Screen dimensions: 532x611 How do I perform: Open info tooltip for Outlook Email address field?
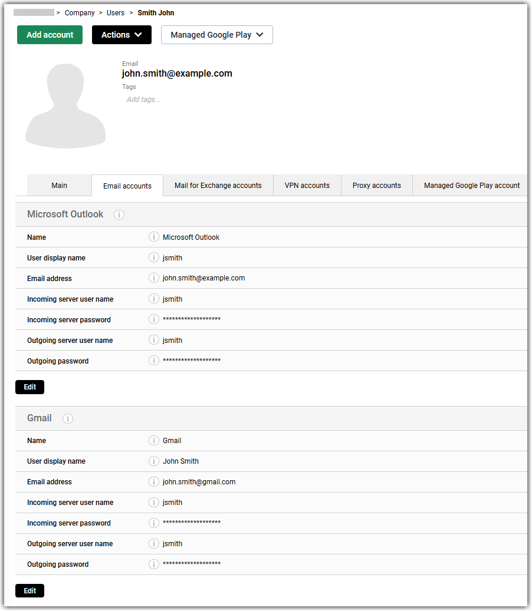153,278
